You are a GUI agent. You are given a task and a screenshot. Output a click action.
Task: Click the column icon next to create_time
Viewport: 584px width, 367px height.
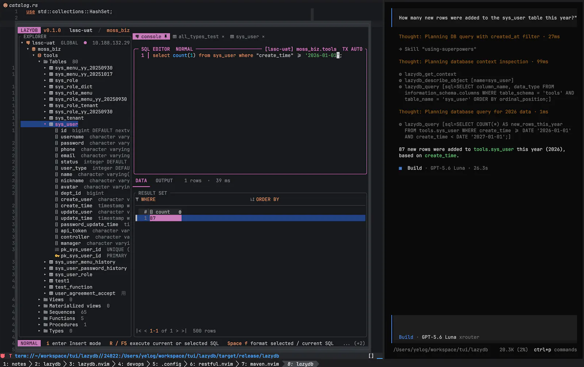click(57, 206)
